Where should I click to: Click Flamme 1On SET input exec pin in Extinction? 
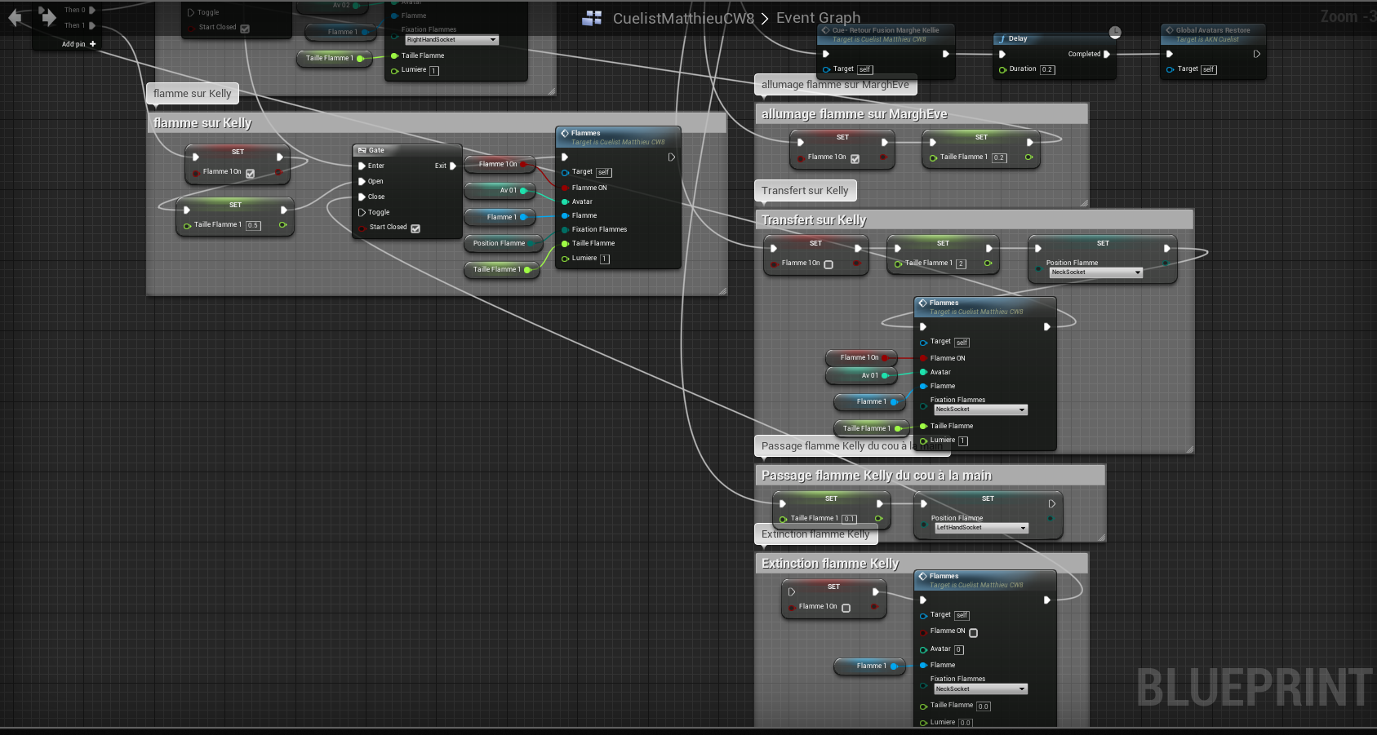tap(791, 591)
